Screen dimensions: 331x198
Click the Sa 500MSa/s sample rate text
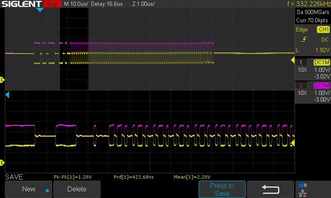pos(313,12)
